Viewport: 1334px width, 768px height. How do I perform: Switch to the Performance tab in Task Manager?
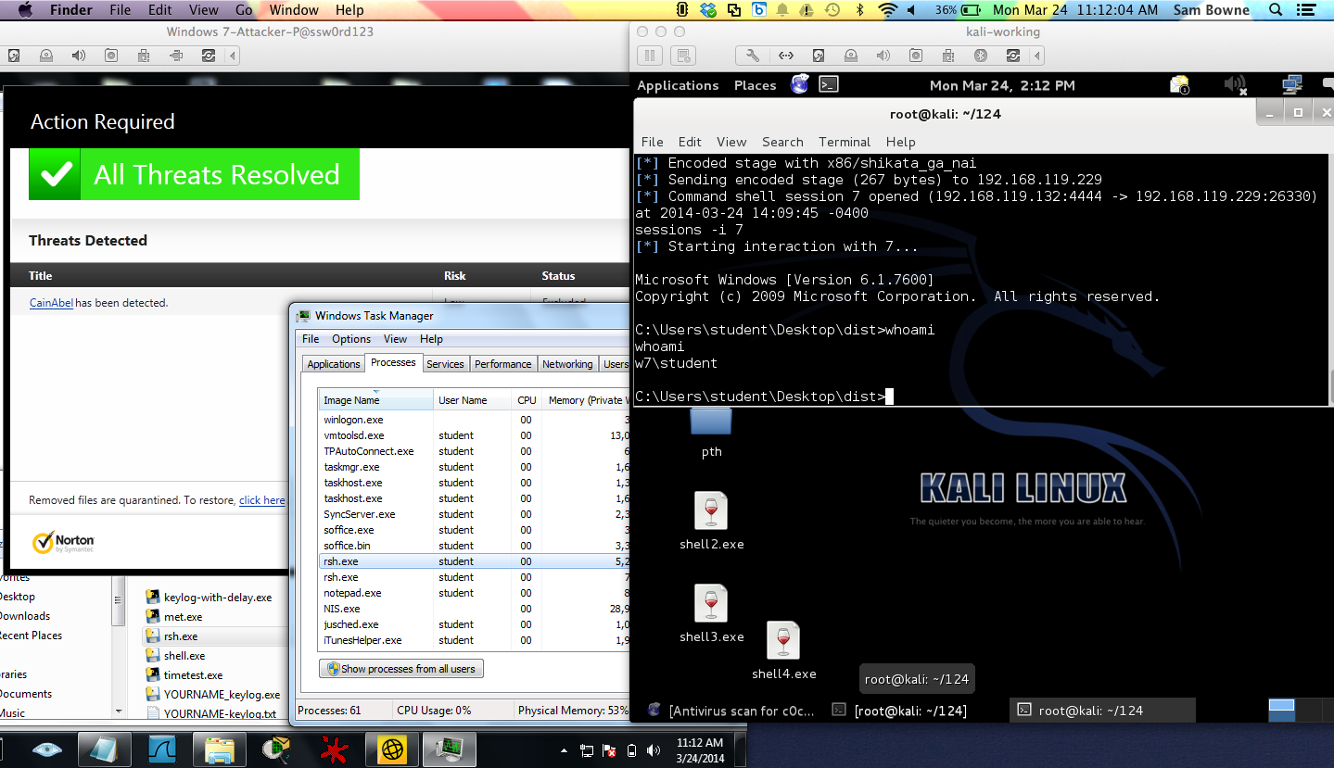pyautogui.click(x=503, y=364)
